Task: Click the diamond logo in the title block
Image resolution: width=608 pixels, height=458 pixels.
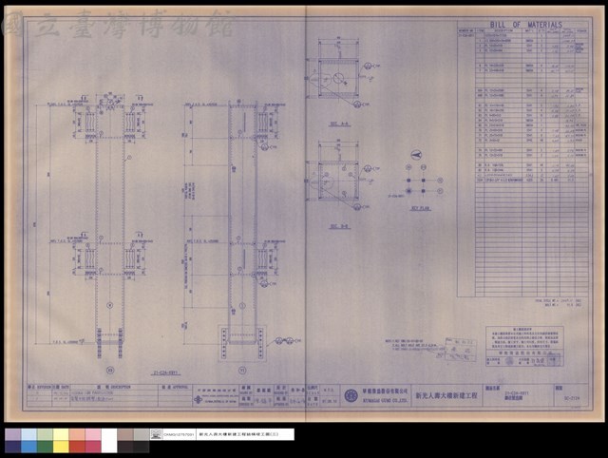Action: 199,400
